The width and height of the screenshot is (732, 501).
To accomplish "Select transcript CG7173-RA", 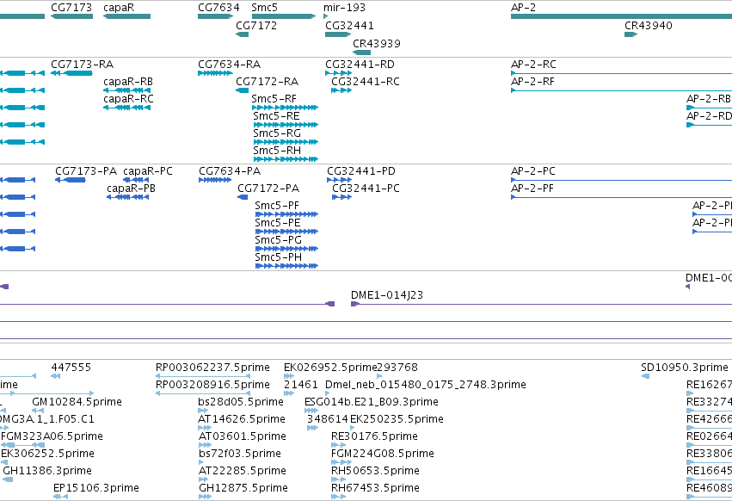I will [x=83, y=65].
